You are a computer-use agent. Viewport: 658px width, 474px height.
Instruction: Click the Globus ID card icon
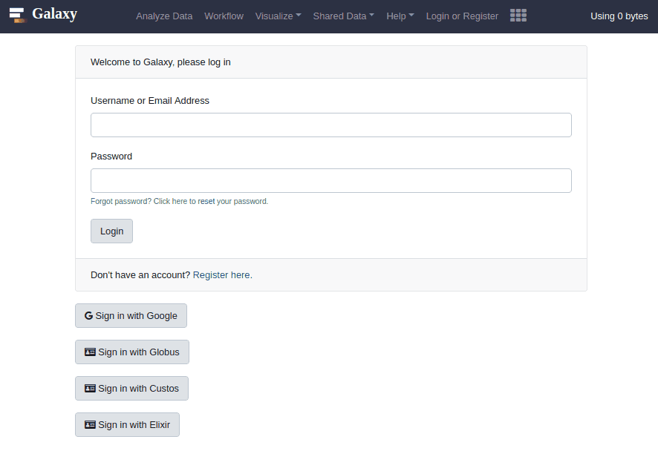click(90, 352)
